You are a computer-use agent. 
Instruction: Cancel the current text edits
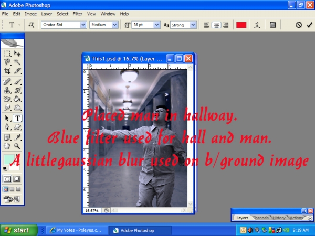pyautogui.click(x=299, y=25)
